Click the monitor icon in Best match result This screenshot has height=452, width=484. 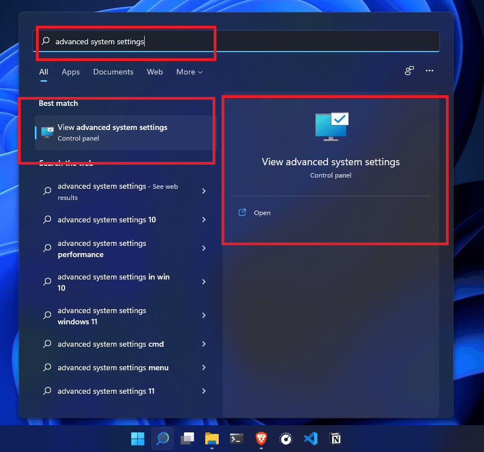[x=47, y=133]
